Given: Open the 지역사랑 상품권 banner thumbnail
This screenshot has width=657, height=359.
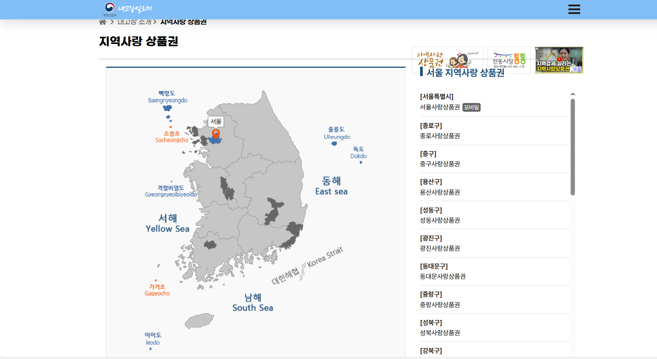Looking at the screenshot, I should coord(447,60).
